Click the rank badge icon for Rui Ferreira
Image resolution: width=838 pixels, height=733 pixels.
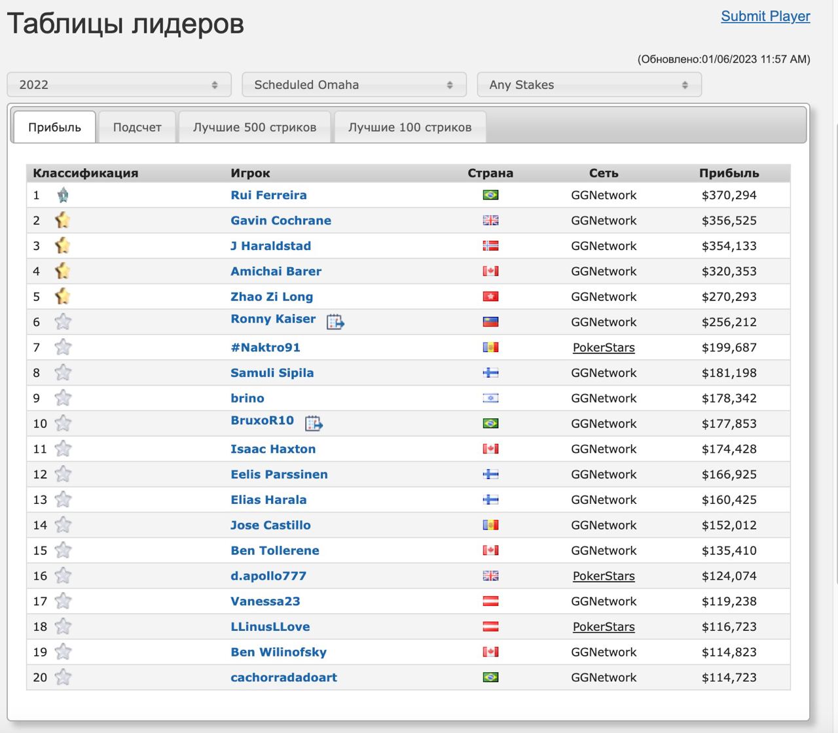pyautogui.click(x=63, y=195)
